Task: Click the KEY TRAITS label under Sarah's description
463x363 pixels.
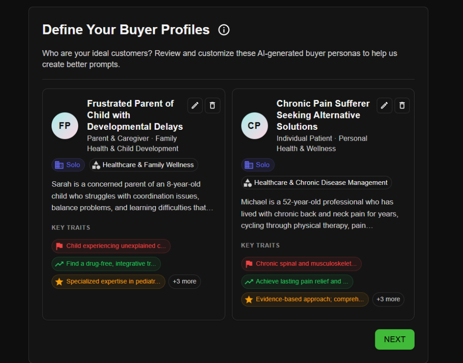Action: pyautogui.click(x=71, y=227)
